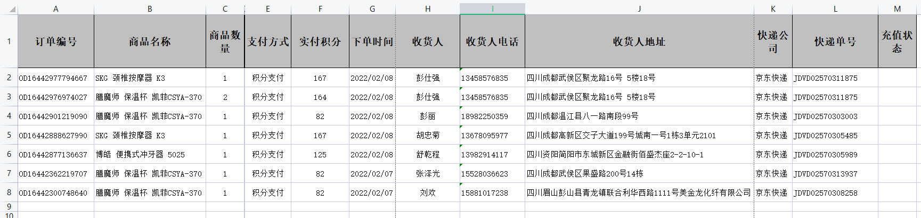Click the 快递单号 header cell
The image size is (921, 218).
coord(835,41)
